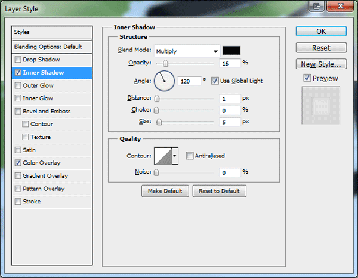The image size is (358, 278).
Task: Open the Blend Mode dropdown showing Multiply
Action: (x=187, y=51)
